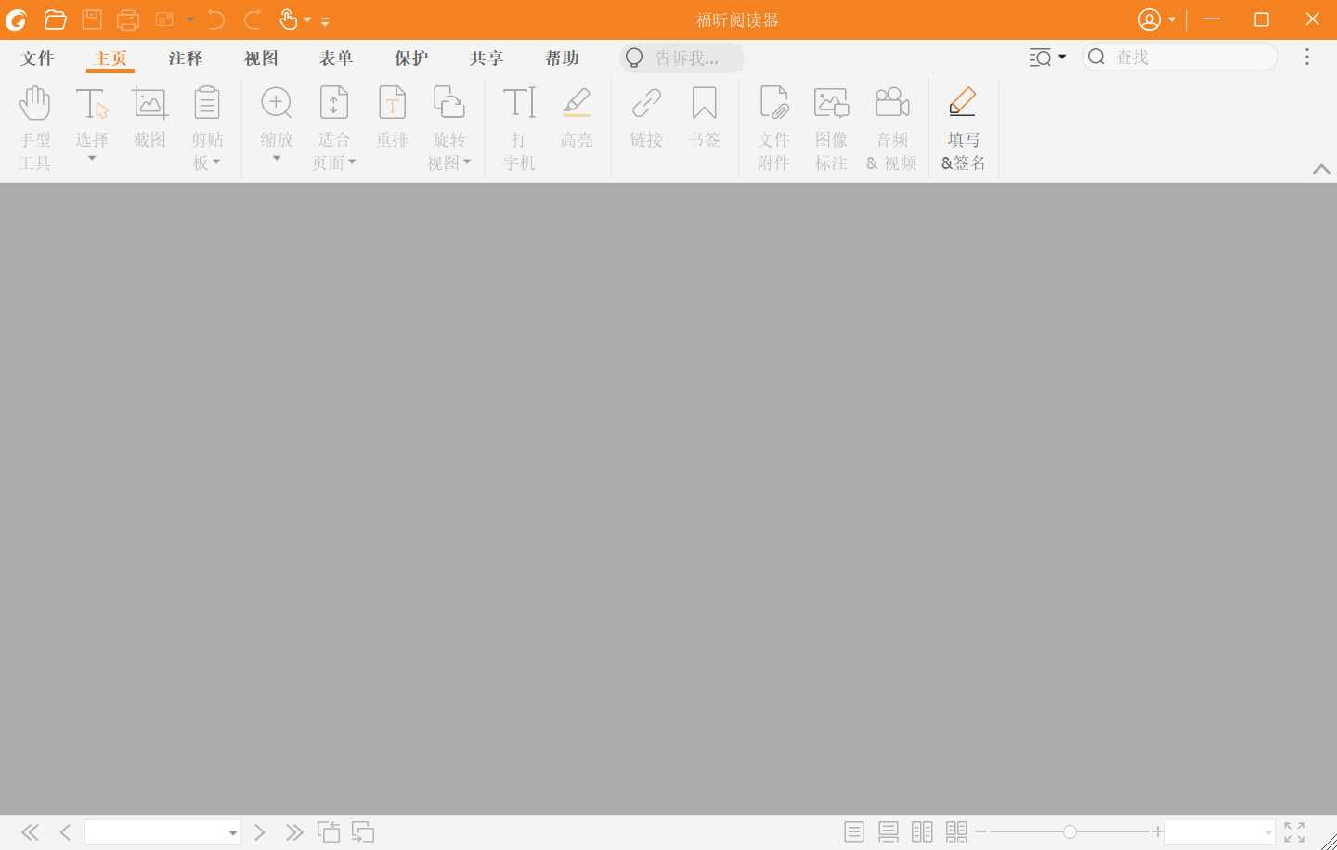Screen dimensions: 1337x850
Task: Click Fit Page (适合页面)
Action: point(334,128)
